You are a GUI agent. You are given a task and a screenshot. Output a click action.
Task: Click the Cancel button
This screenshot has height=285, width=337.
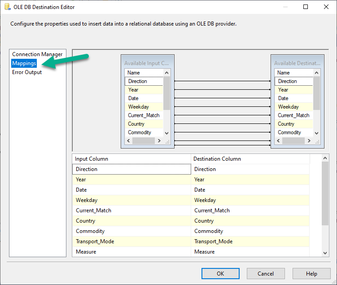pos(266,274)
